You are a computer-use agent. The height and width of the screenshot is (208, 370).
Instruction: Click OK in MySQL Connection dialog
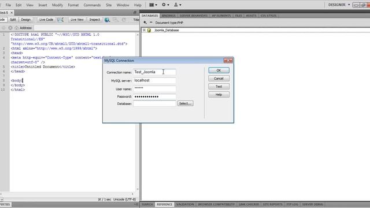(x=219, y=70)
